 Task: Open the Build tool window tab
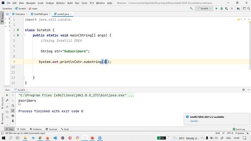65,129
